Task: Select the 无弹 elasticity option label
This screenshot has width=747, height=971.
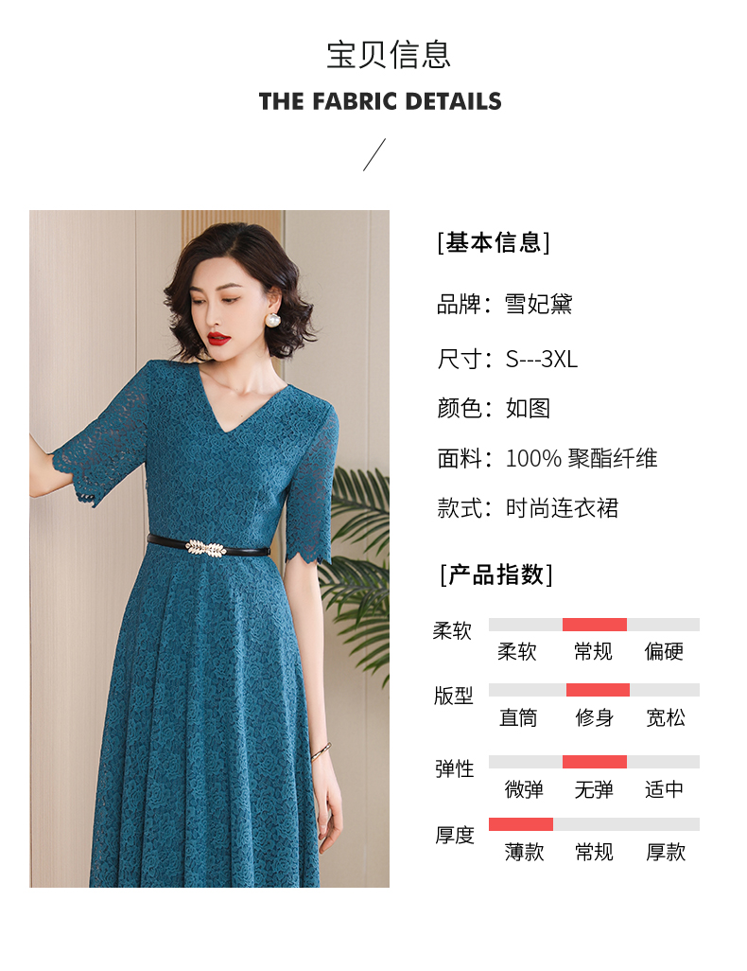Action: click(x=594, y=789)
